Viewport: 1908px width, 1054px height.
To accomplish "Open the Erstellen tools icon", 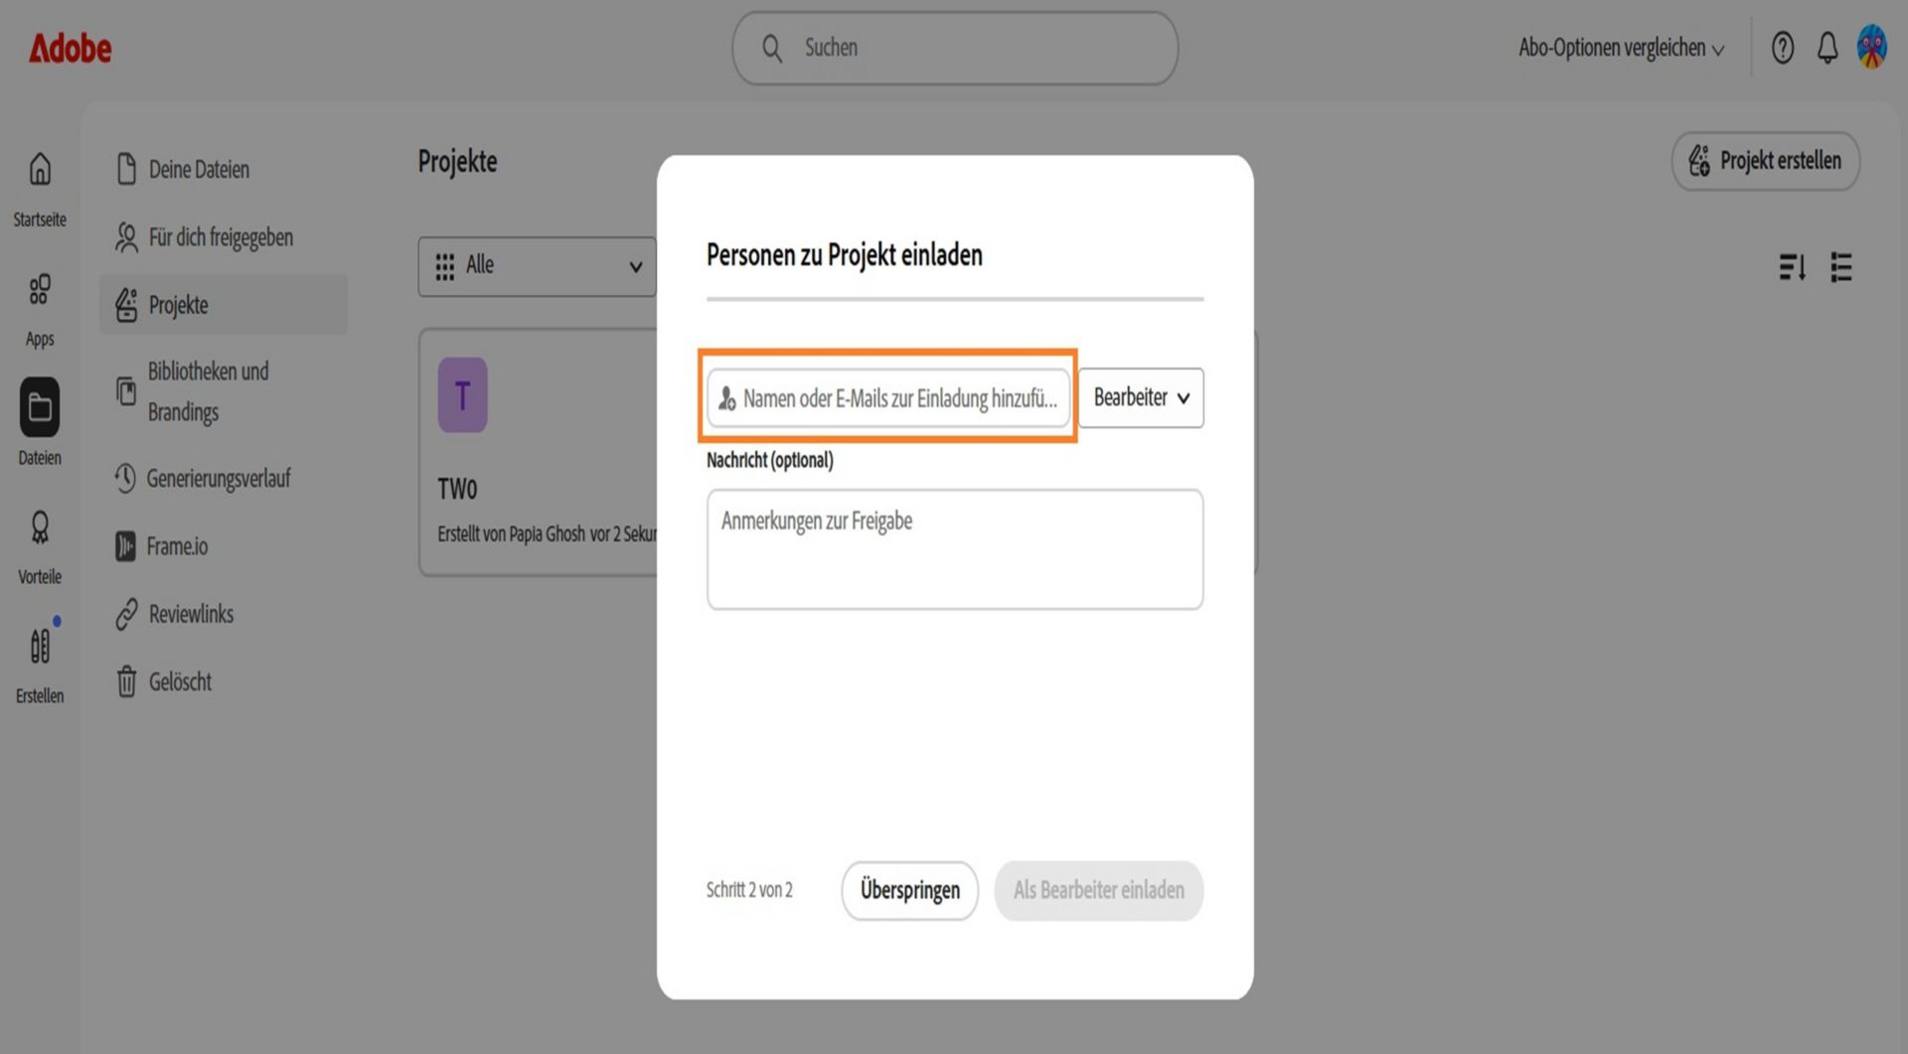I will coord(40,646).
